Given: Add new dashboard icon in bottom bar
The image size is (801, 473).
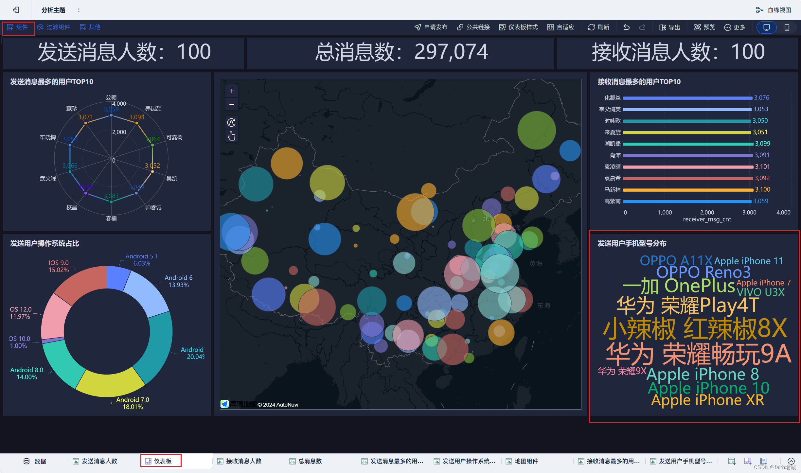Looking at the screenshot, I should pos(748,461).
